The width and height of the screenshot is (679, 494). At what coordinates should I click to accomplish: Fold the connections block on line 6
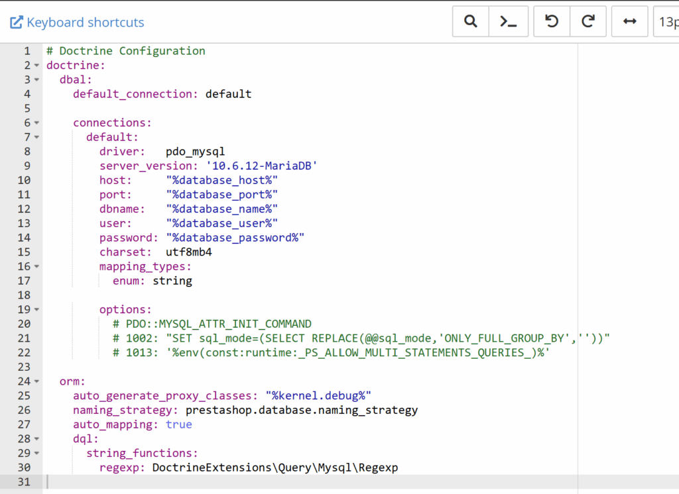tap(36, 123)
